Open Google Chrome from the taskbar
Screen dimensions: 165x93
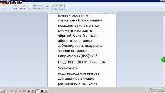pos(33,91)
